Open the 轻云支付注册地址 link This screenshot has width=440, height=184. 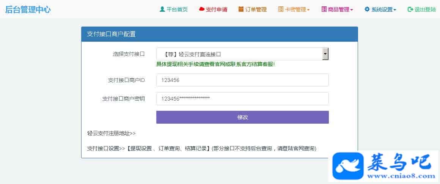(x=111, y=134)
